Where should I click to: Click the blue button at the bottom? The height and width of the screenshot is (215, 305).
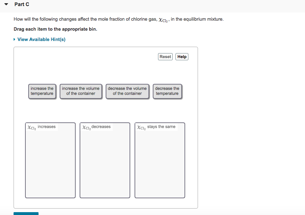click(x=26, y=214)
